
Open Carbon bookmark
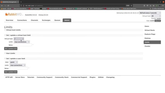43,9
